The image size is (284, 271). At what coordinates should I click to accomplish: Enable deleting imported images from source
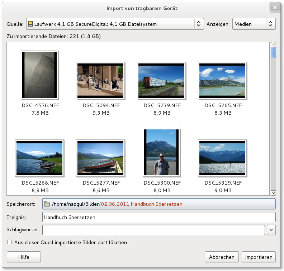(x=10, y=242)
